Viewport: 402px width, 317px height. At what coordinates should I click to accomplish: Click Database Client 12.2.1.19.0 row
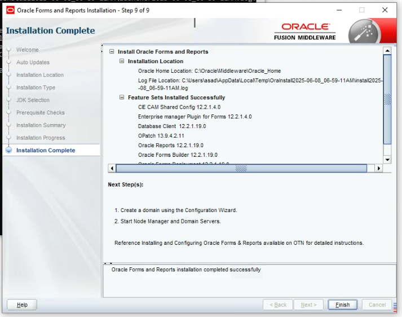click(x=172, y=126)
